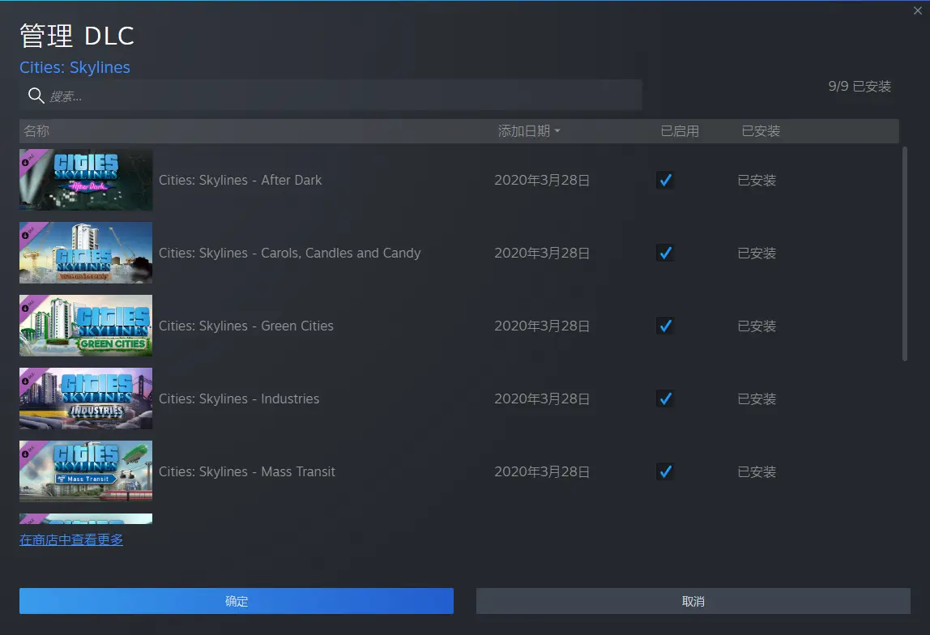Click the DLC list vertical scrollbar

pyautogui.click(x=905, y=254)
